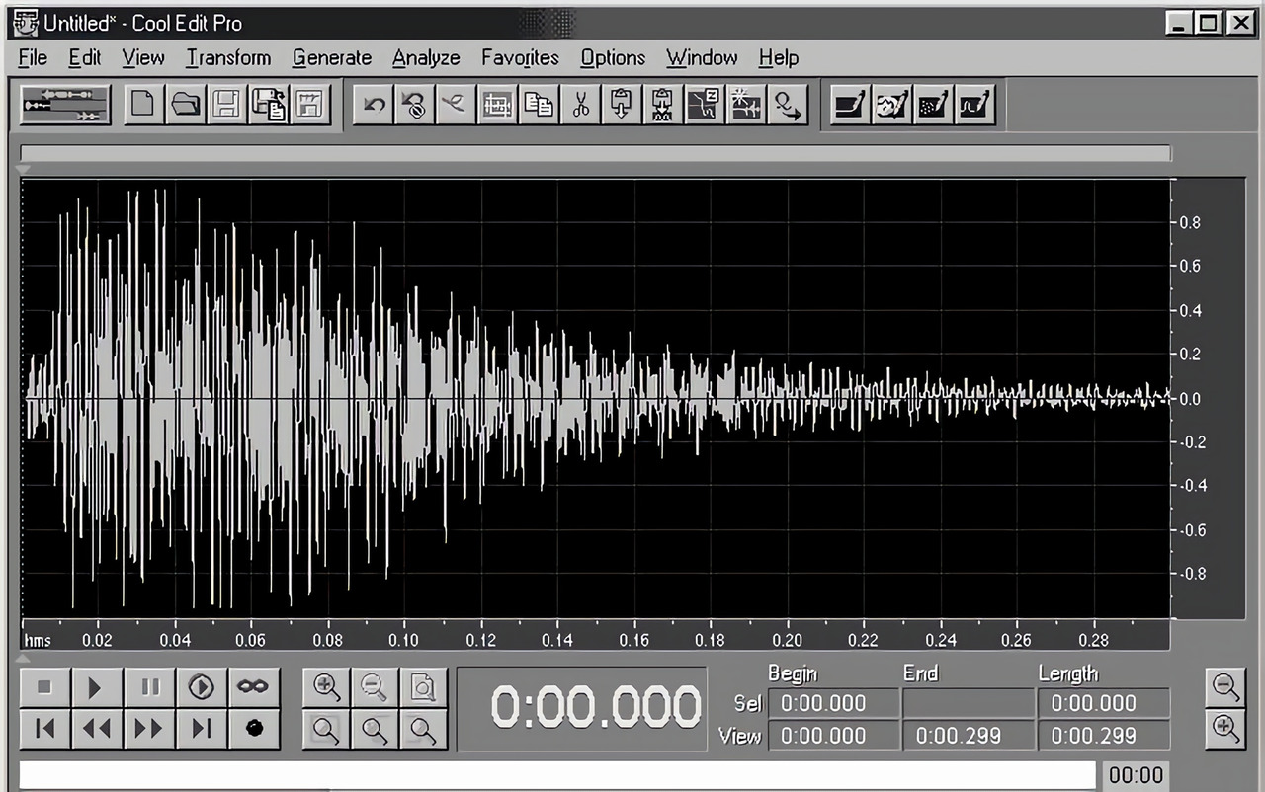Open the Help menu

point(779,58)
